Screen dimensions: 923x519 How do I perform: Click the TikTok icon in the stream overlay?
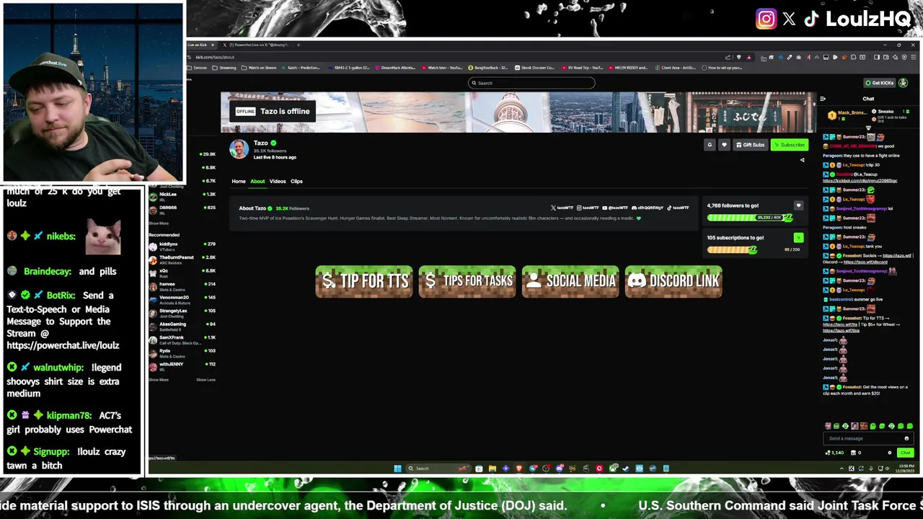811,19
